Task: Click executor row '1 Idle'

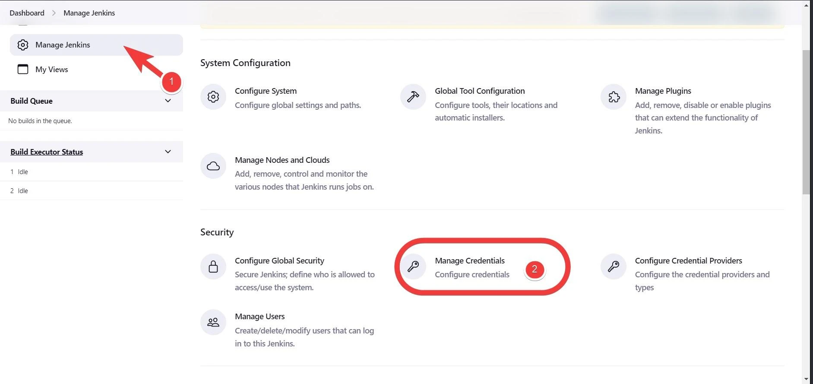Action: pyautogui.click(x=92, y=172)
